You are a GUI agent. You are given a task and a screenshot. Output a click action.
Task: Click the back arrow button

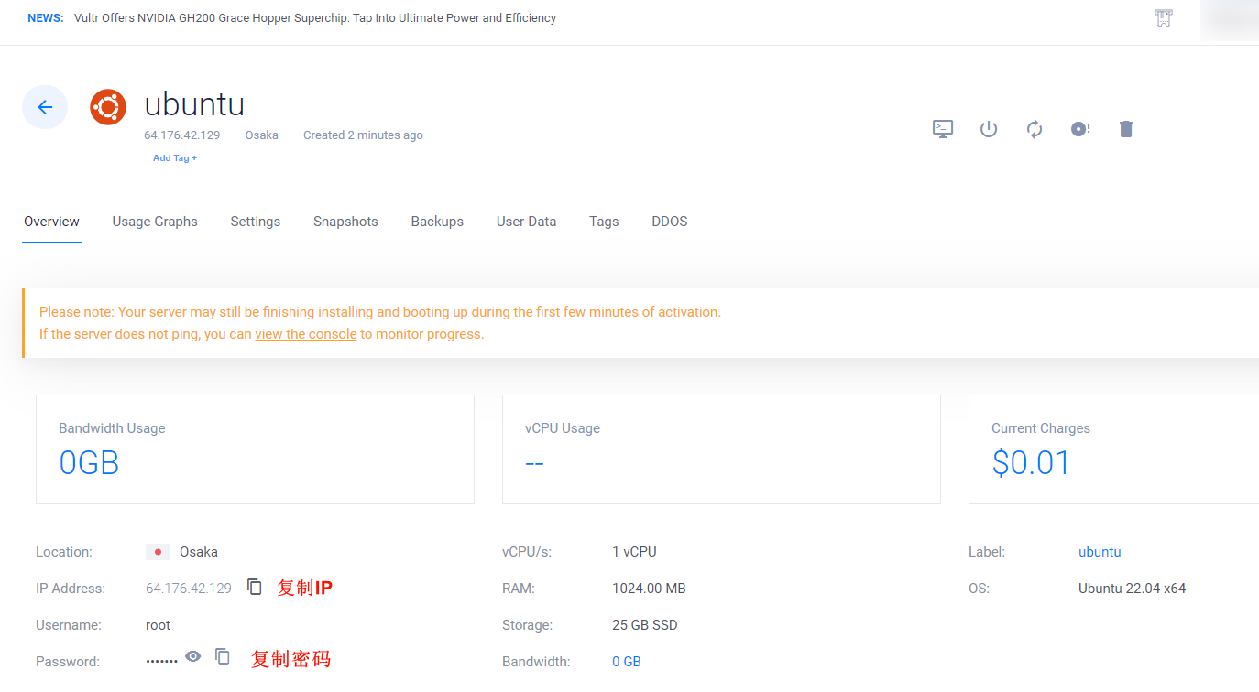tap(45, 107)
